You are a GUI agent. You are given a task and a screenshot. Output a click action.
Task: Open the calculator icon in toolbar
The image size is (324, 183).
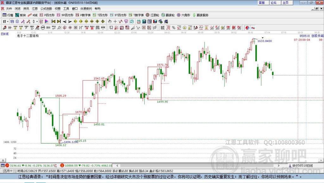point(144,22)
